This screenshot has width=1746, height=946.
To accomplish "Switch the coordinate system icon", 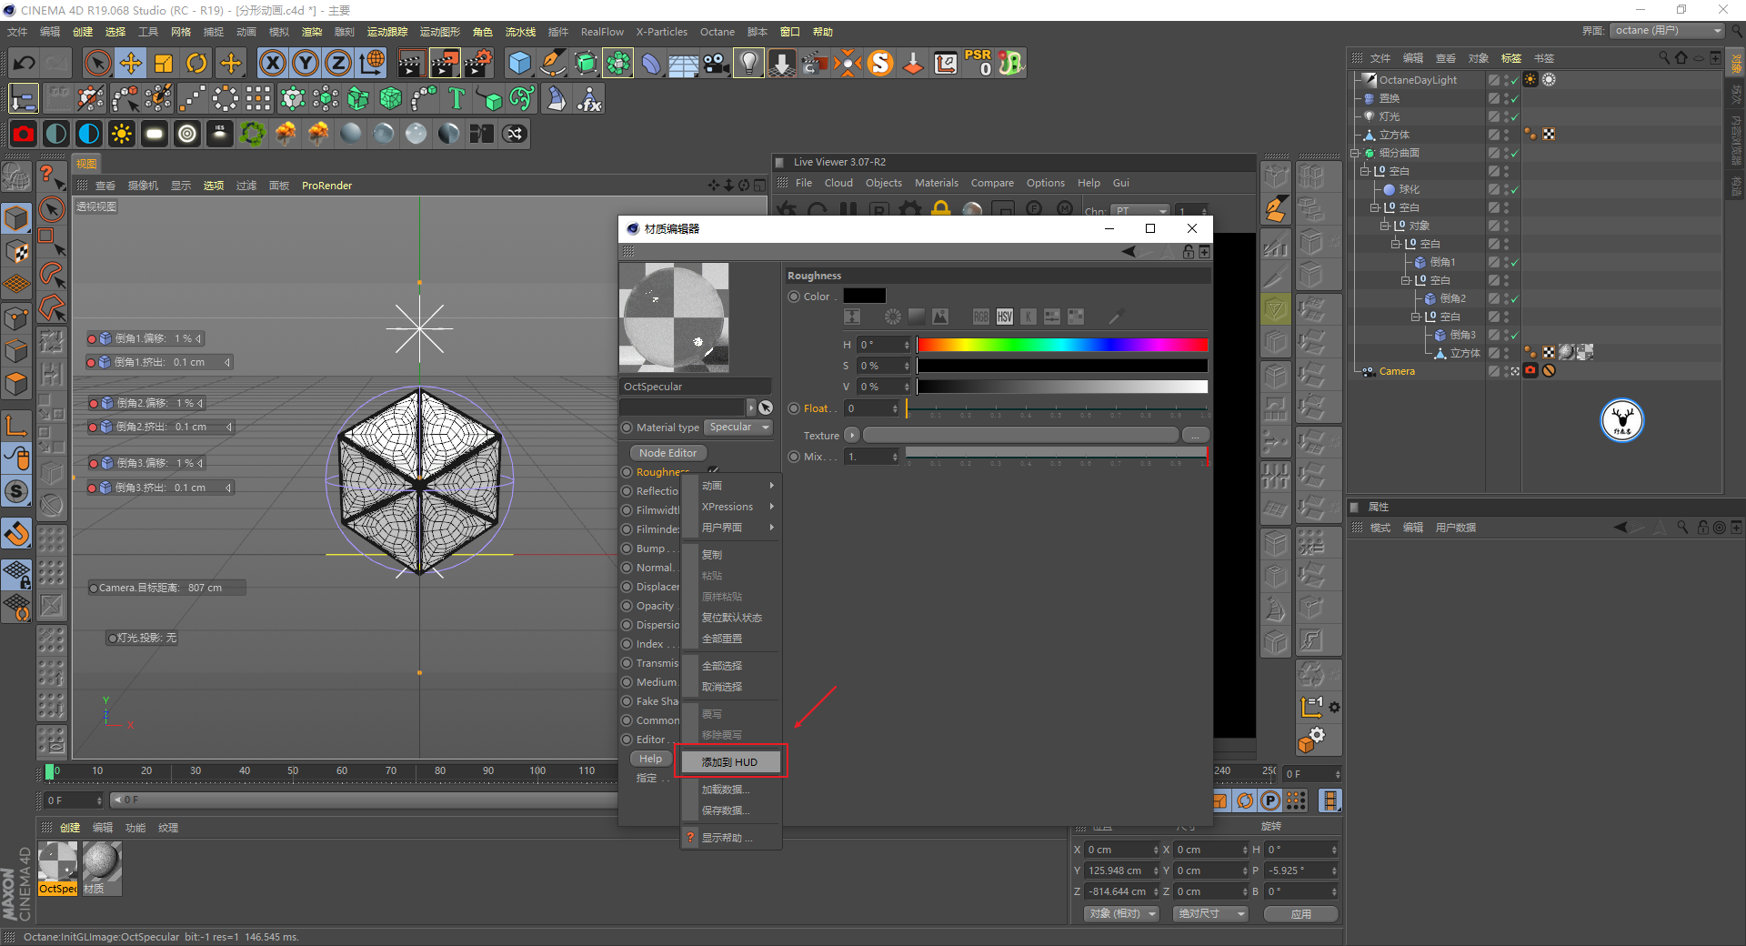I will [371, 63].
